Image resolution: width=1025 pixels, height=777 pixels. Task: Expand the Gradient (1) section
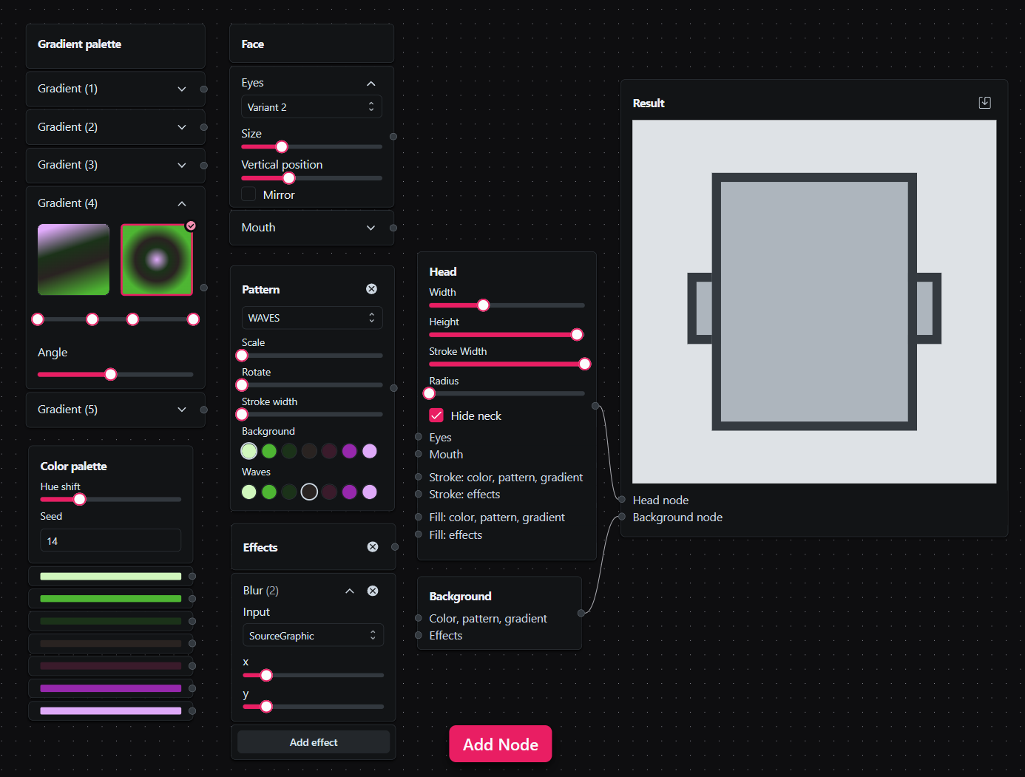(x=182, y=89)
